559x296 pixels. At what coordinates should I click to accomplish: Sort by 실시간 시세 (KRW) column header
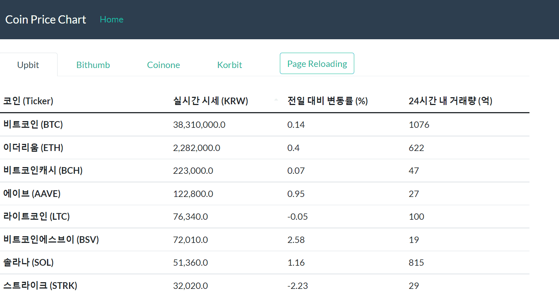[211, 101]
